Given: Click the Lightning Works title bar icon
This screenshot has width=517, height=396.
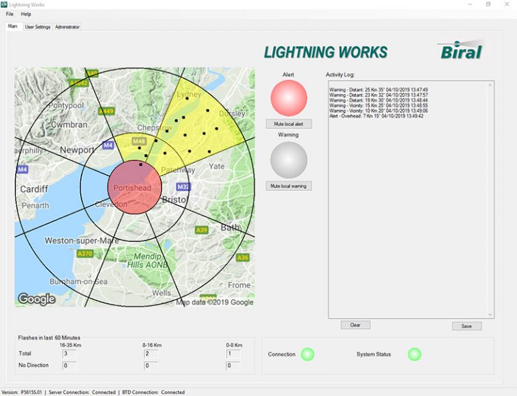Looking at the screenshot, I should click(x=4, y=4).
